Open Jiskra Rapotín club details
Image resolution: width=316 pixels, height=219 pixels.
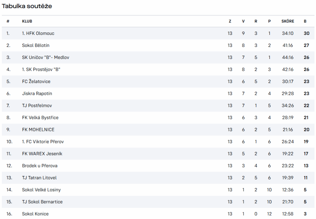click(x=37, y=94)
